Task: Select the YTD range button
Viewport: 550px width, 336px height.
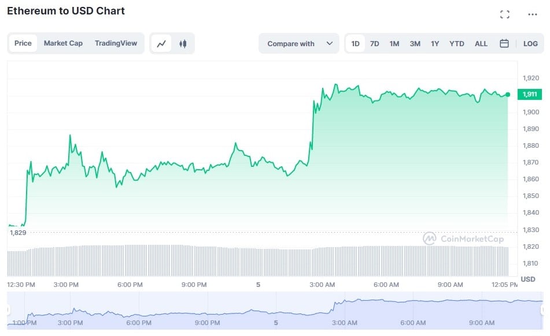Action: tap(457, 43)
